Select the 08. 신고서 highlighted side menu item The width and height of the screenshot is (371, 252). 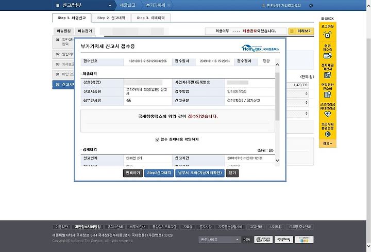click(63, 85)
